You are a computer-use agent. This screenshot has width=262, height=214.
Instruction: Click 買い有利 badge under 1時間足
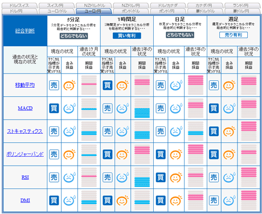point(127,36)
